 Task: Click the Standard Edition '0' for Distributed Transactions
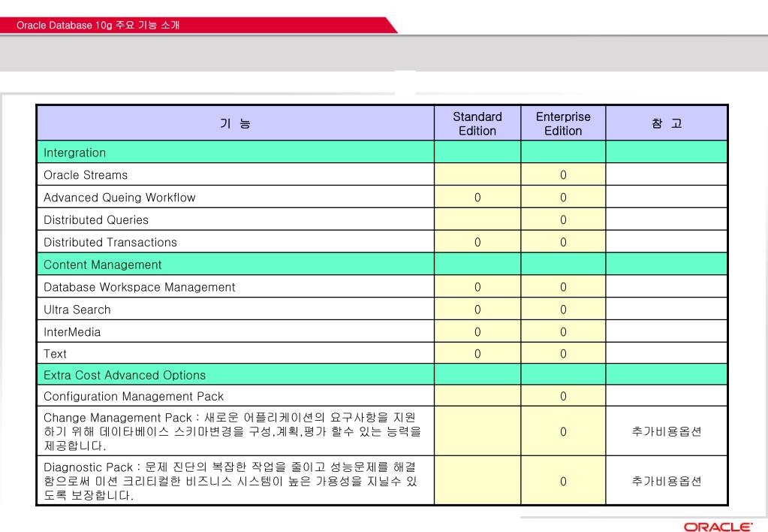(x=477, y=242)
